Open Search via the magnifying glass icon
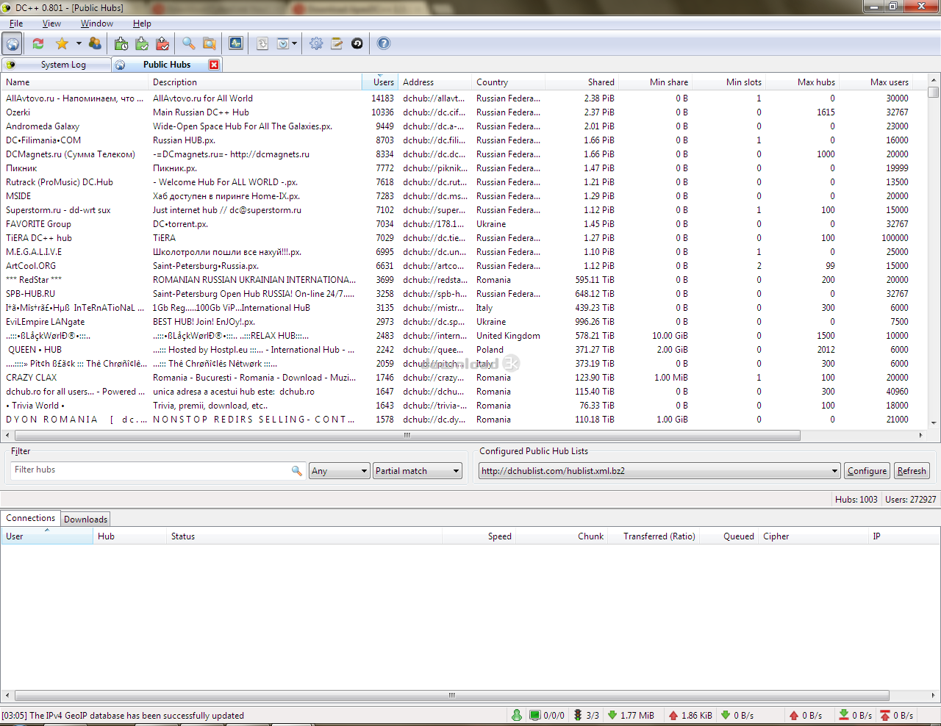This screenshot has width=941, height=726. pos(189,43)
